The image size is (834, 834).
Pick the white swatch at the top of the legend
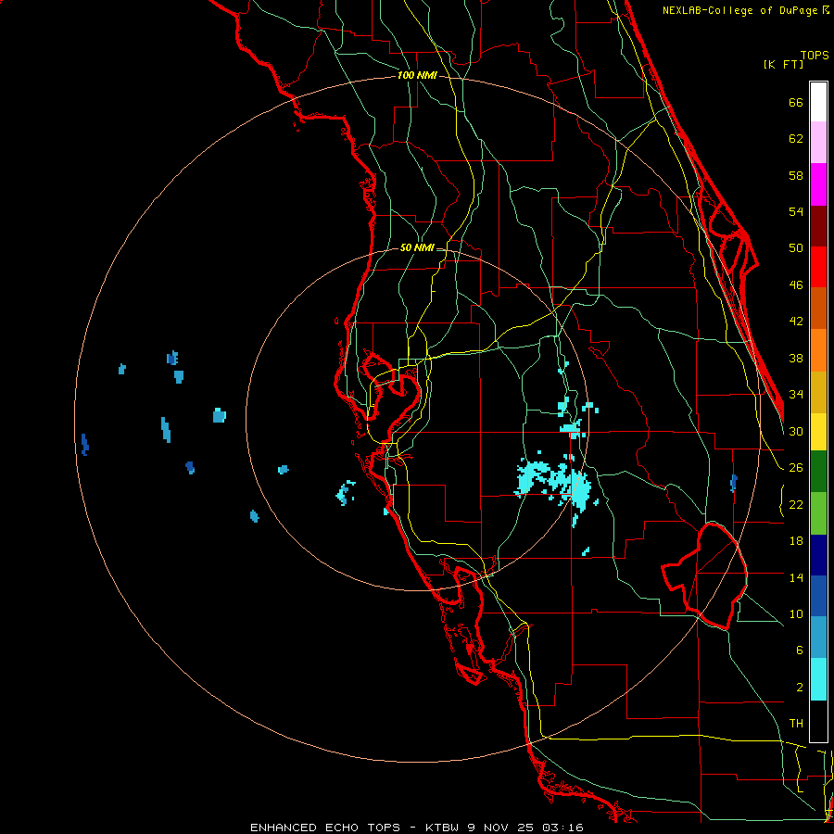(818, 102)
